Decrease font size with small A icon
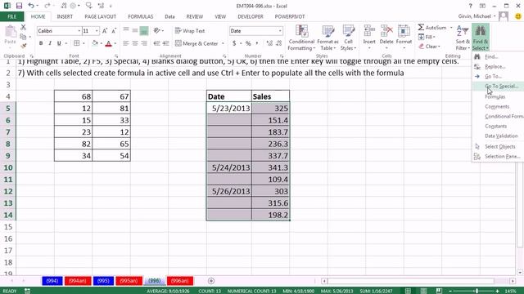This screenshot has height=294, width=524. (x=114, y=31)
